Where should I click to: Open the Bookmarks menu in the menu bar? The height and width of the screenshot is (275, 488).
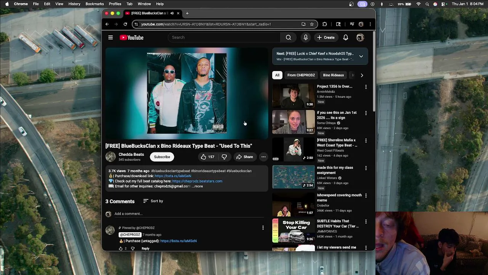(95, 4)
